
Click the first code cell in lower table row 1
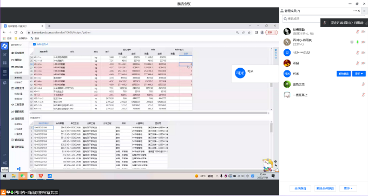coord(43,127)
